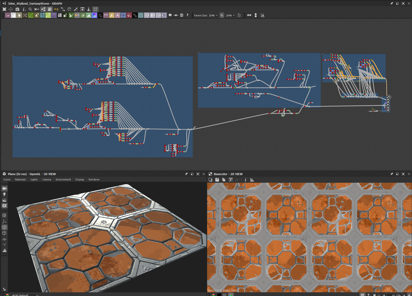Image resolution: width=412 pixels, height=296 pixels.
Task: Click the broom clean graph icon
Action: [x=89, y=9]
